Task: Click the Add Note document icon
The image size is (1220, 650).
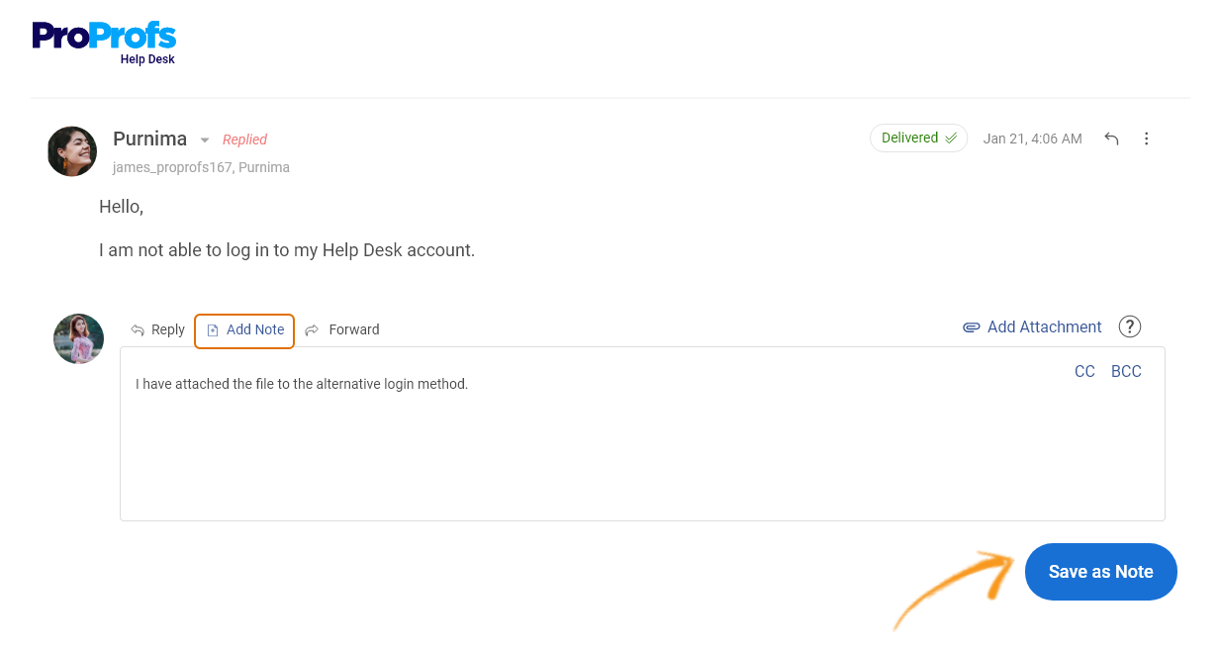Action: [x=213, y=330]
